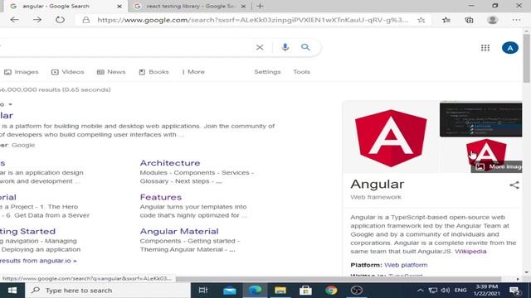Launch Mail from the taskbar
531x298 pixels.
229,291
